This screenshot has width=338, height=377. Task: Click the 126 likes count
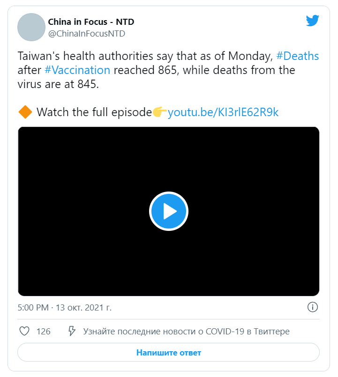(43, 331)
